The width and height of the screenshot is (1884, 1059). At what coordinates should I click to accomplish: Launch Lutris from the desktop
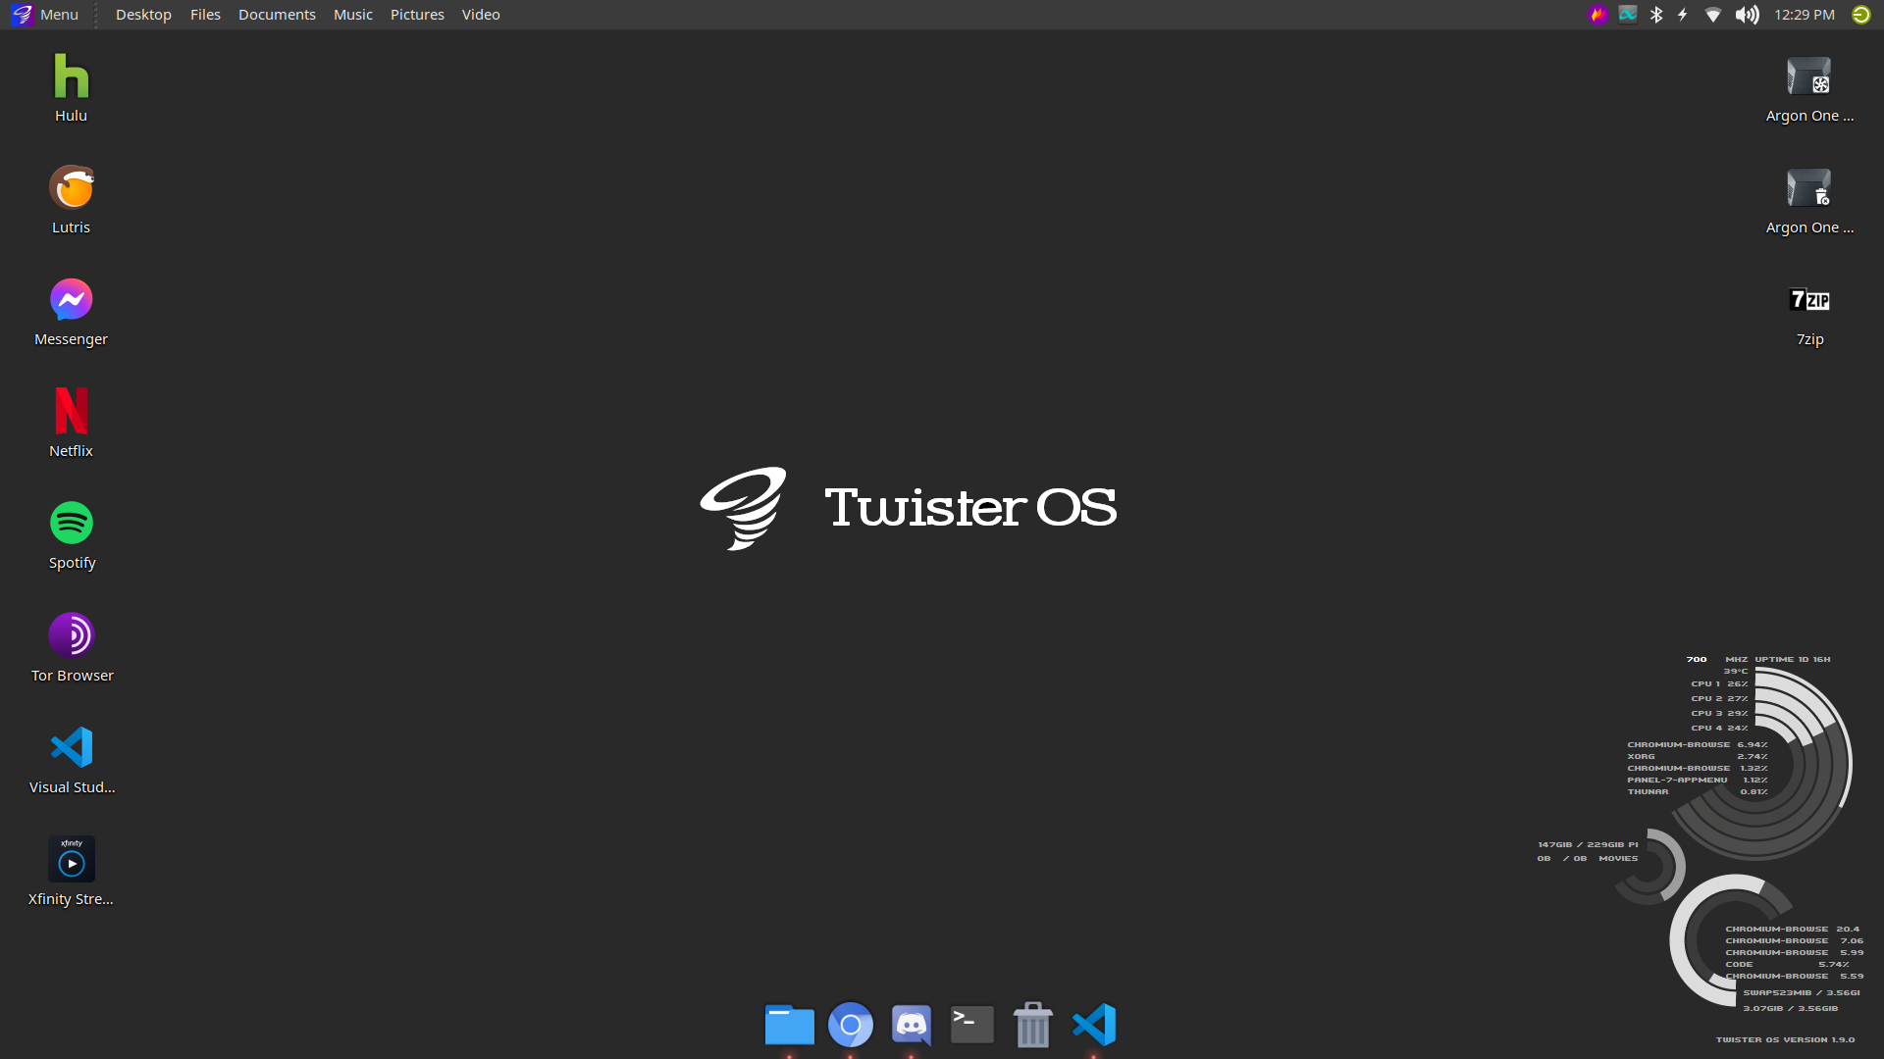coord(71,188)
